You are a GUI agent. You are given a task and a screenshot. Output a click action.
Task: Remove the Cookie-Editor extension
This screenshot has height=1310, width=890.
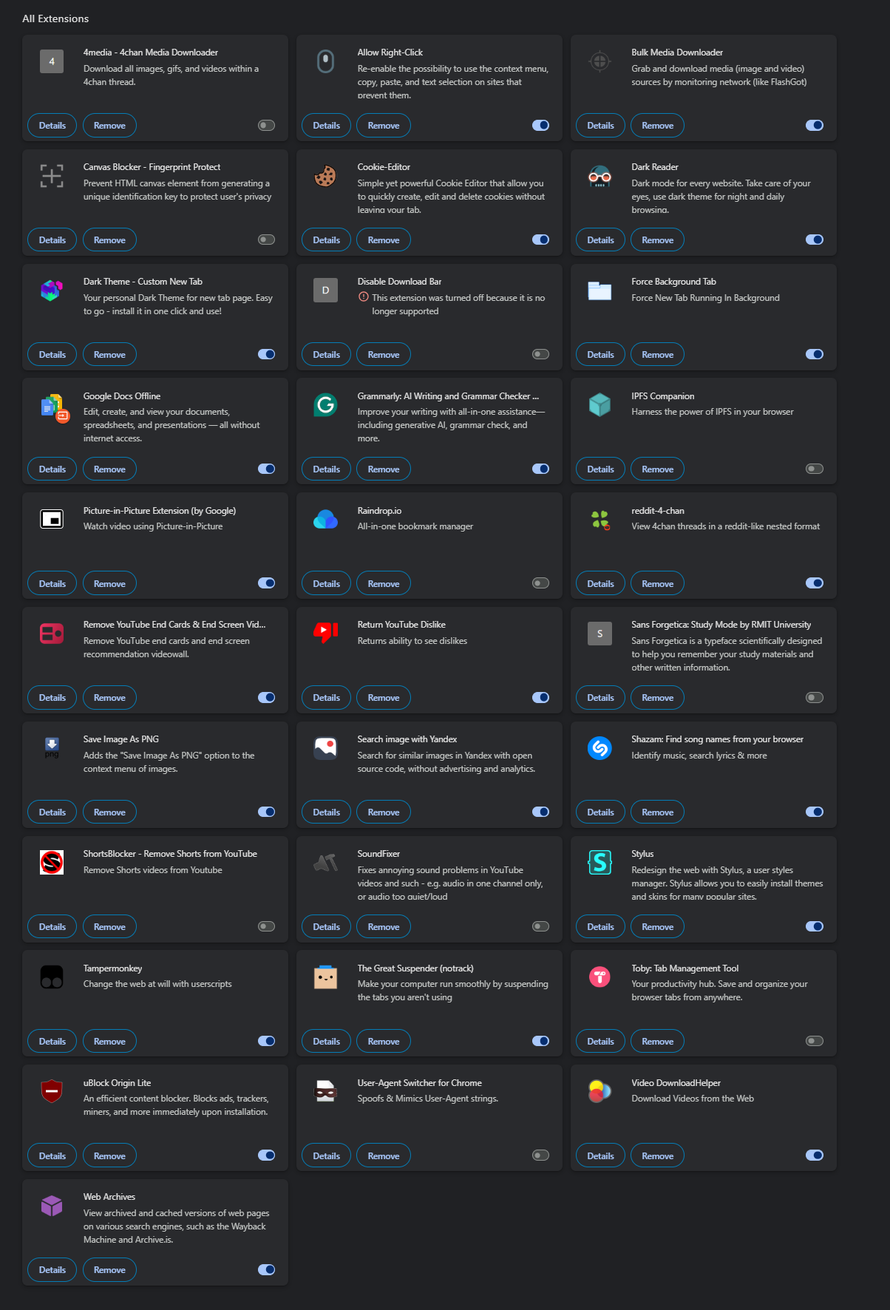384,240
